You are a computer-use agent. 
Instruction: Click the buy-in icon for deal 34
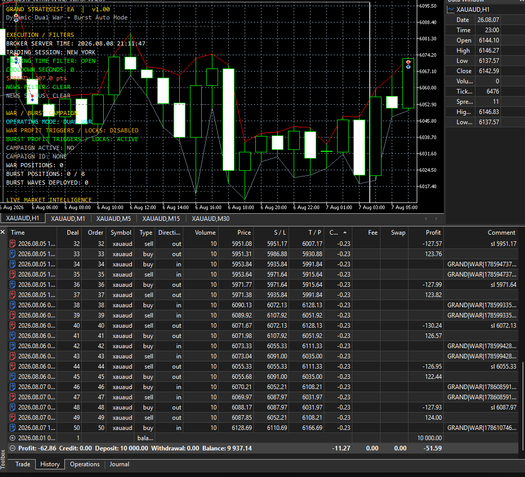[12, 264]
